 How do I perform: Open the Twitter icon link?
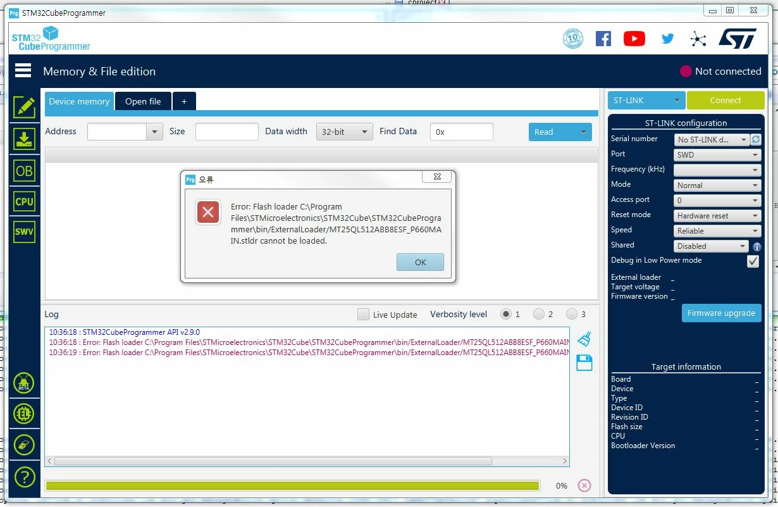point(667,39)
